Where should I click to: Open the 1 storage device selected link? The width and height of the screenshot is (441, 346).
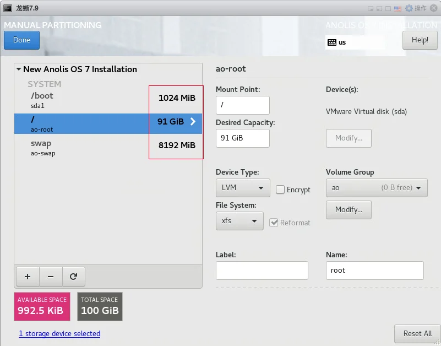(59, 334)
